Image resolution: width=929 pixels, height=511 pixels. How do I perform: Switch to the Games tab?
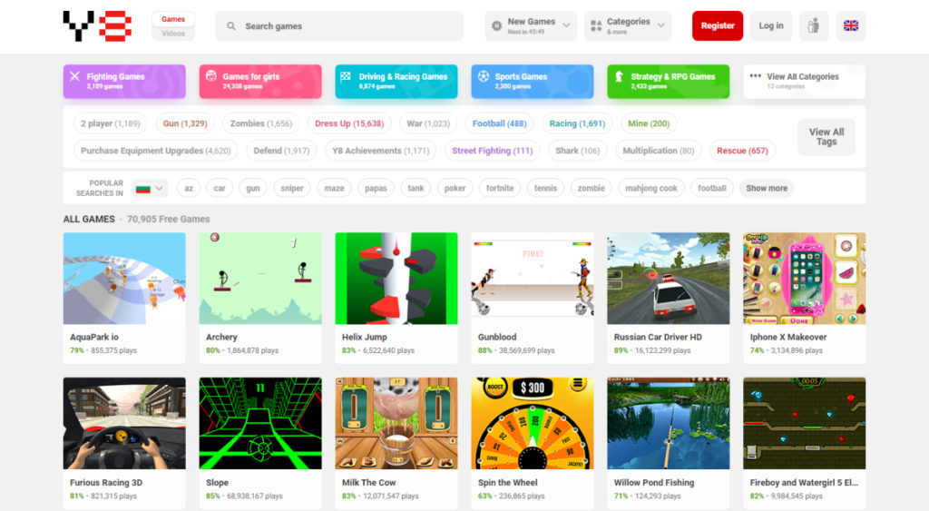[x=173, y=19]
